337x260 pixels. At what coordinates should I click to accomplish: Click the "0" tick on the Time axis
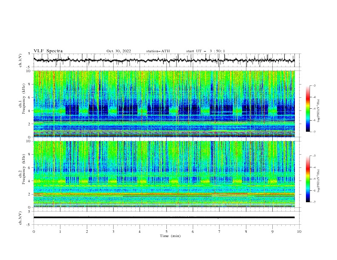click(34, 232)
